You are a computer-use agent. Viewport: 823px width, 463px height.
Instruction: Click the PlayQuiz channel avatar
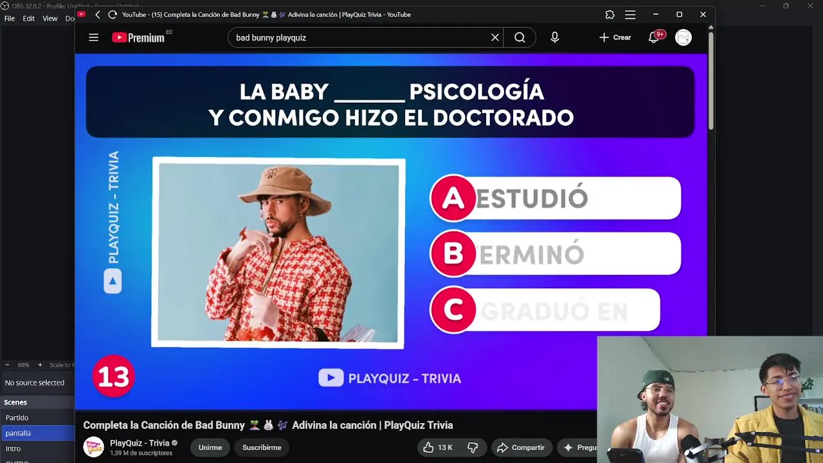pyautogui.click(x=94, y=448)
